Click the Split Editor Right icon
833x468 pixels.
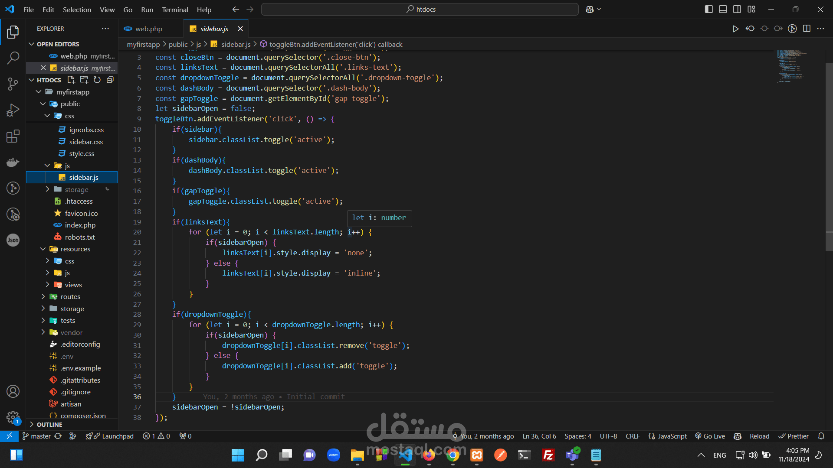[x=807, y=29]
